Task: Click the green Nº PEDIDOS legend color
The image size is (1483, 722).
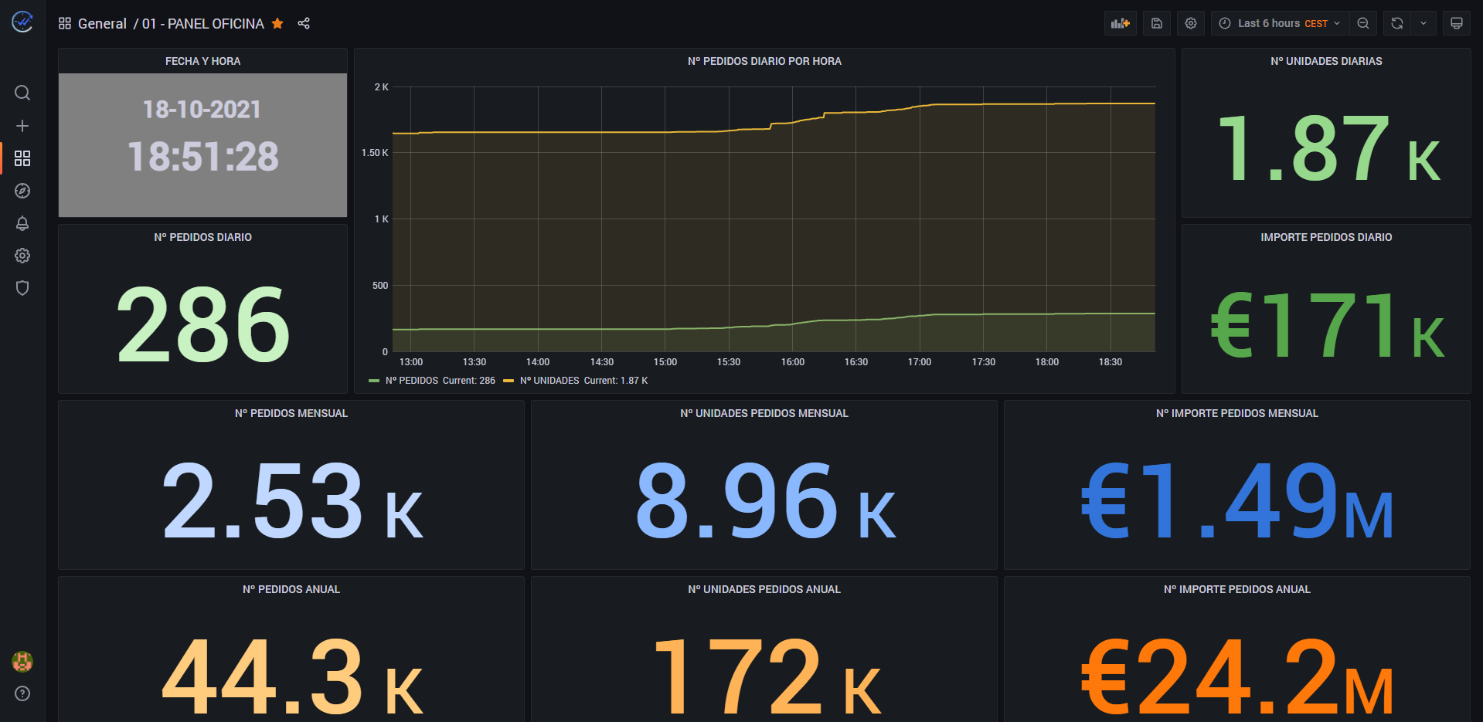Action: coord(374,381)
